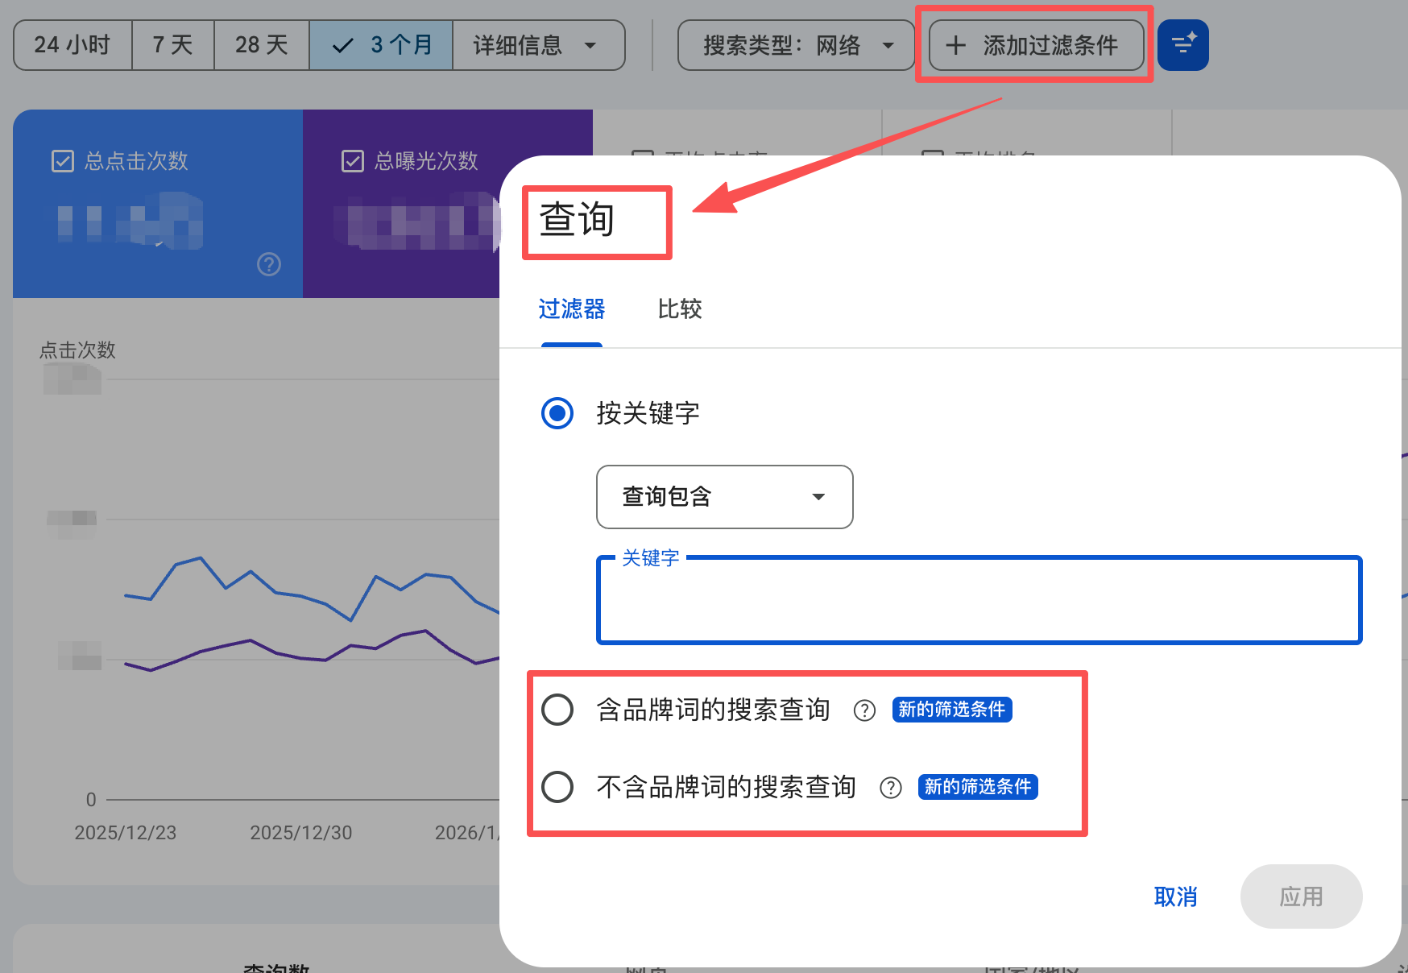Image resolution: width=1408 pixels, height=973 pixels.
Task: Toggle the 总曝光次数 checkbox
Action: pyautogui.click(x=353, y=161)
